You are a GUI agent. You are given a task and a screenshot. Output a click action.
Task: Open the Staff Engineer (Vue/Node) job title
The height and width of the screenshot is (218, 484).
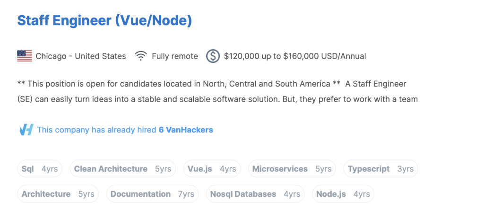104,21
